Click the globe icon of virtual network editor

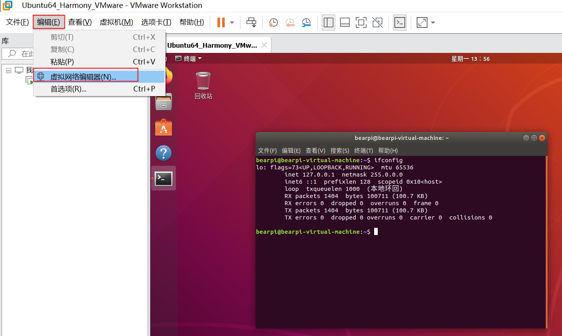41,76
